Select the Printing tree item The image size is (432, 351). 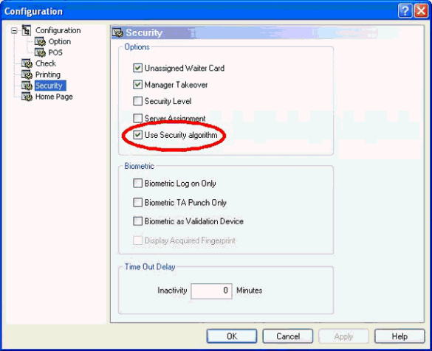click(x=48, y=74)
